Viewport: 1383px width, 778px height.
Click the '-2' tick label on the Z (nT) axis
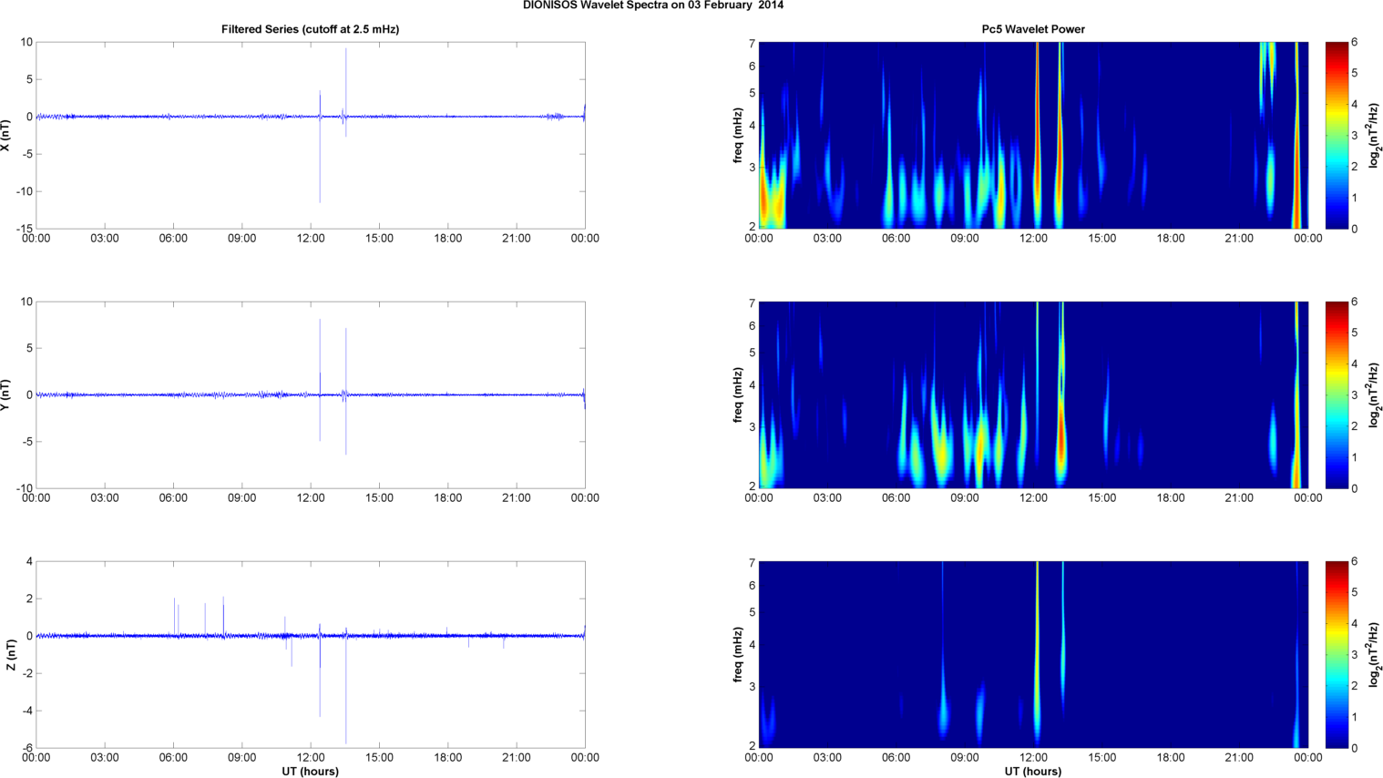[26, 673]
